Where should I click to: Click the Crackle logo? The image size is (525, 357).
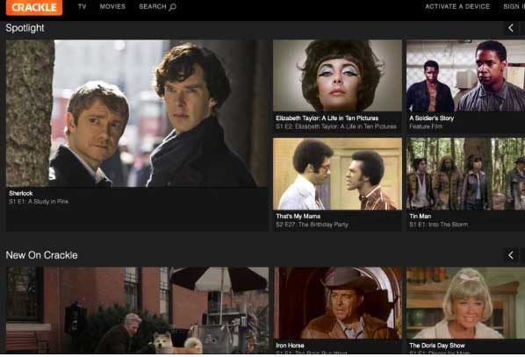pyautogui.click(x=34, y=7)
